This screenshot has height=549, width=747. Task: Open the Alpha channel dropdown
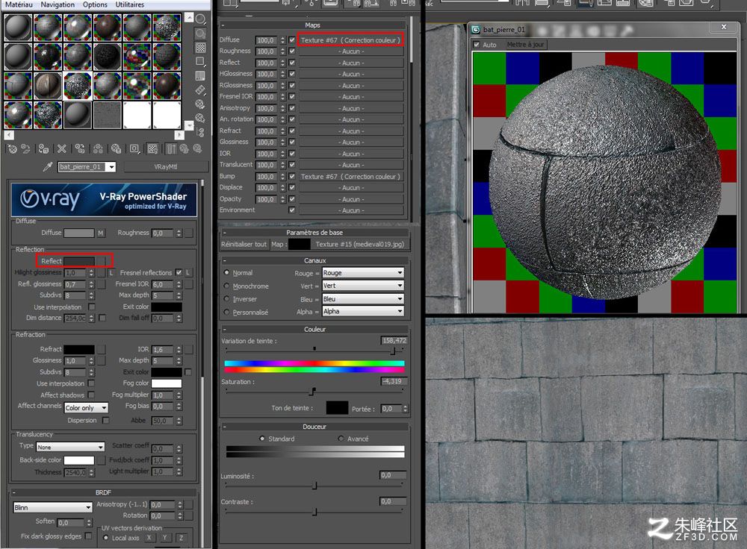(x=363, y=311)
